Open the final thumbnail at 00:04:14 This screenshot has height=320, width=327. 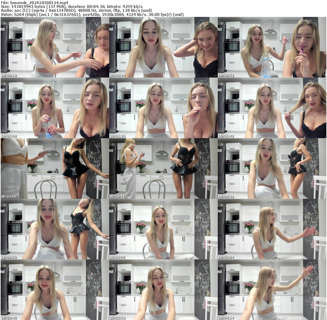tap(272, 289)
